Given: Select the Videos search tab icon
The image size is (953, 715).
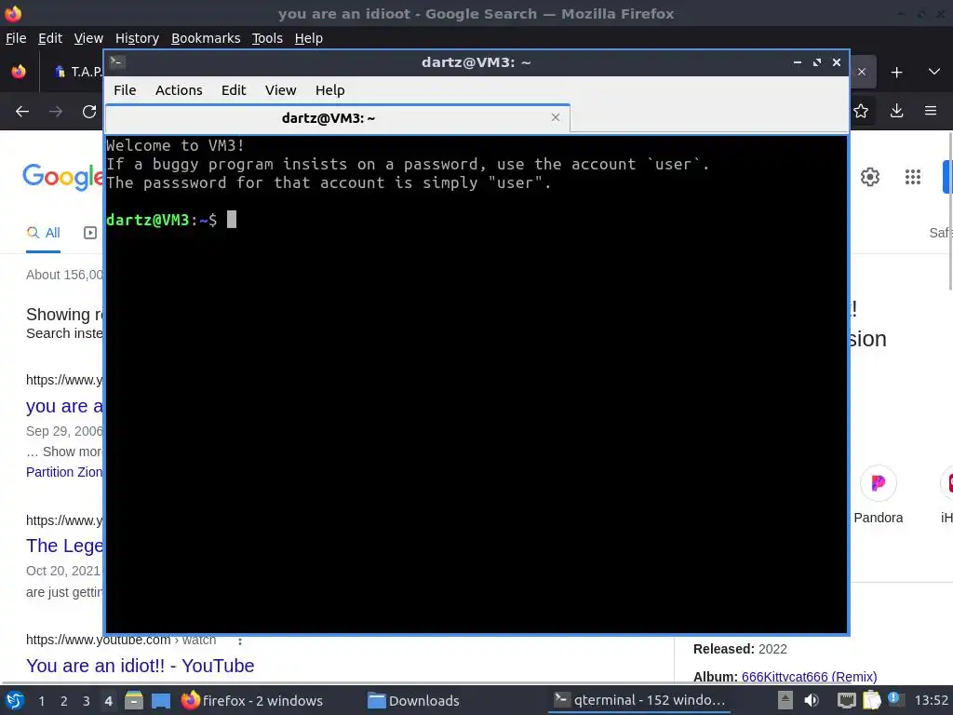Looking at the screenshot, I should [90, 233].
